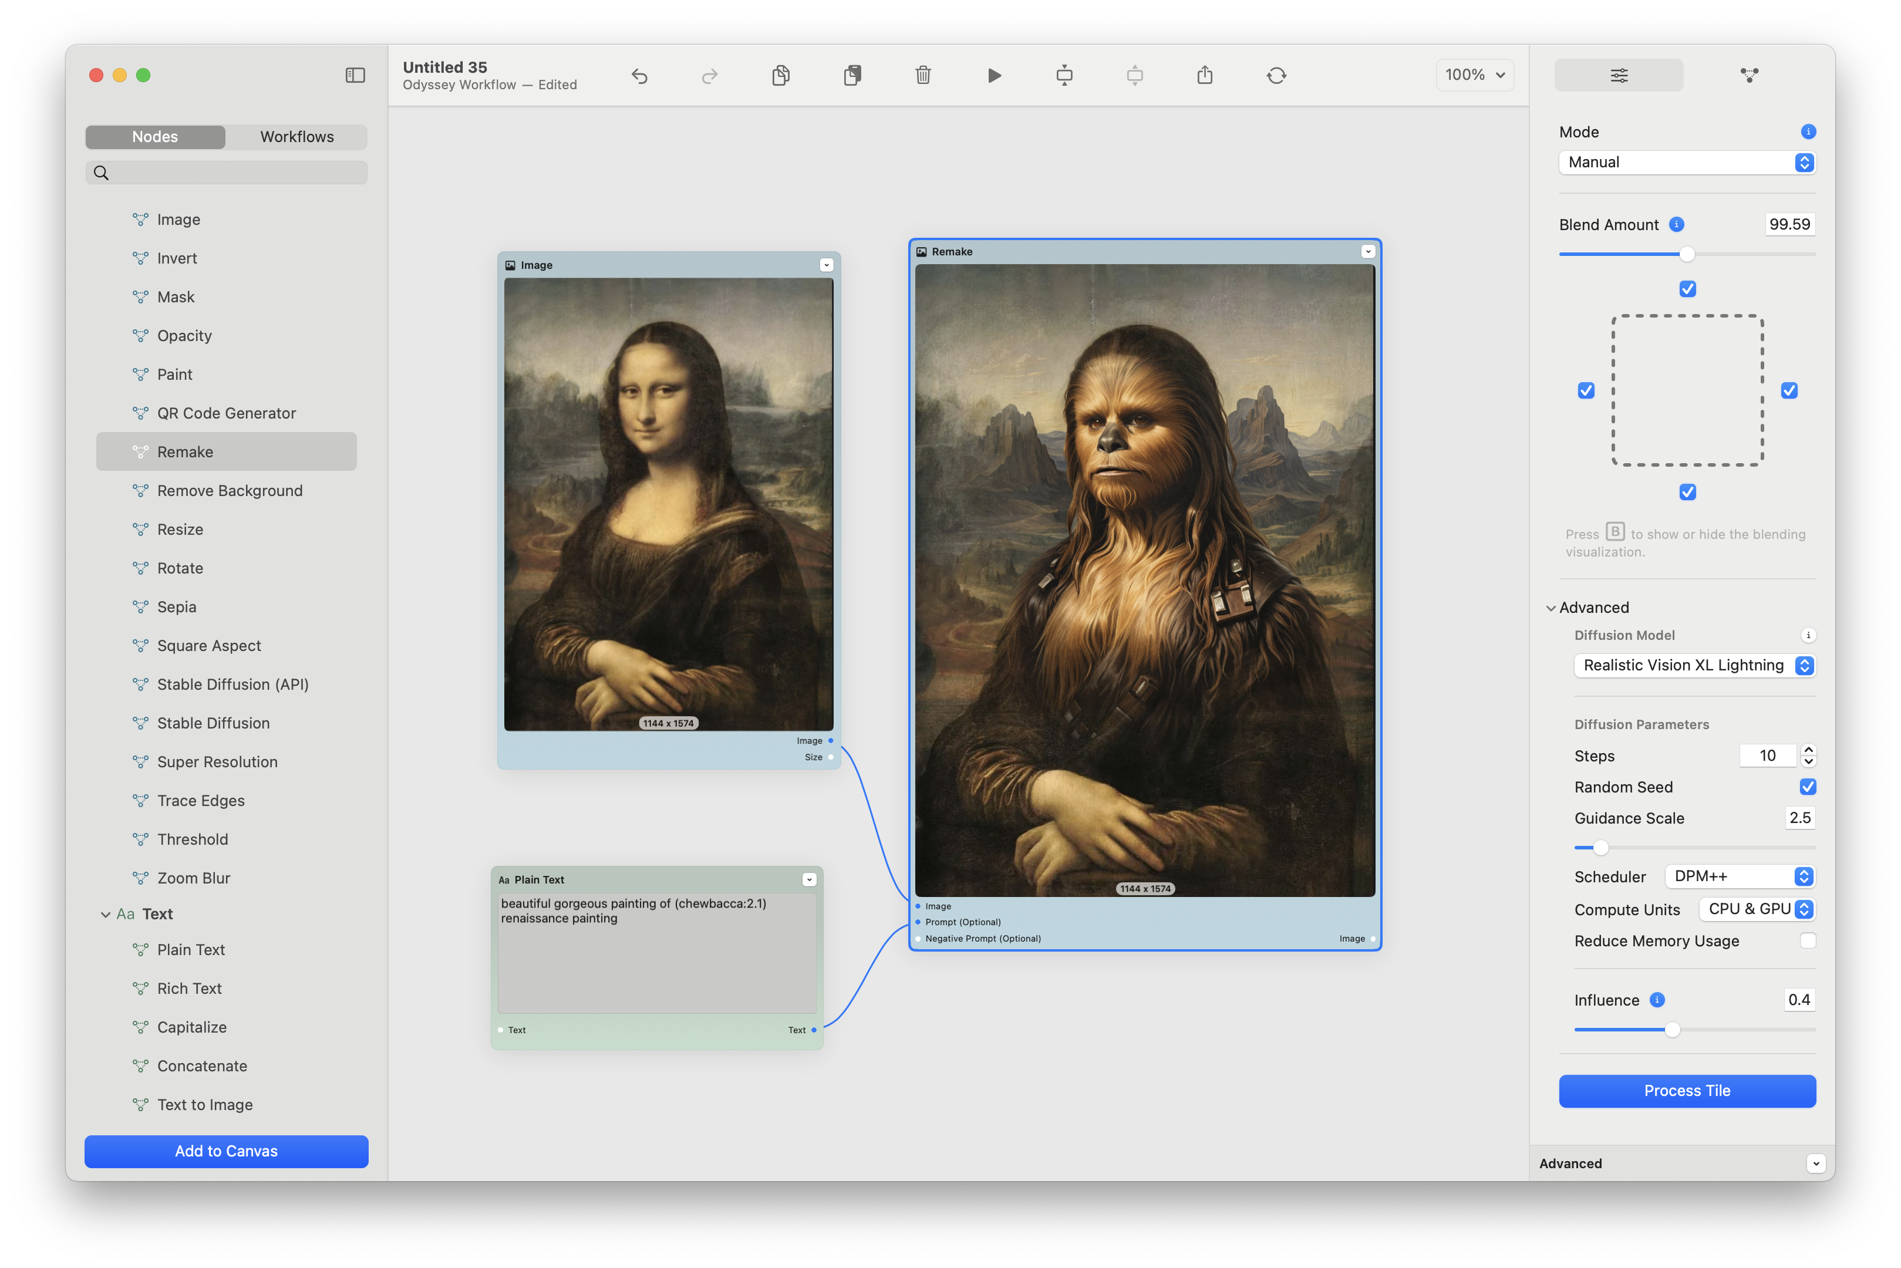Click the Process Tile button
This screenshot has height=1268, width=1901.
point(1687,1091)
